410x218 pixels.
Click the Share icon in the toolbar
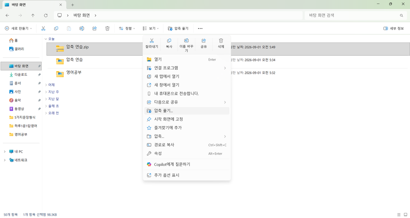click(94, 28)
